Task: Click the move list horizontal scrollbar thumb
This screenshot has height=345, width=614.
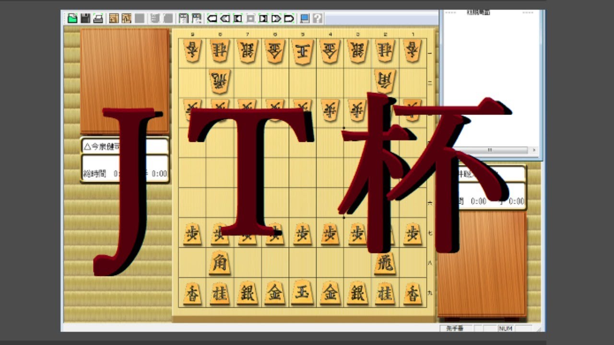Action: click(489, 150)
